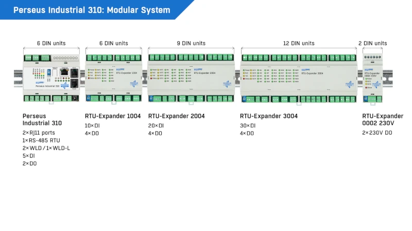
Task: Click the Perseus logo on the RTU-Expander 1004
Action: pyautogui.click(x=134, y=84)
